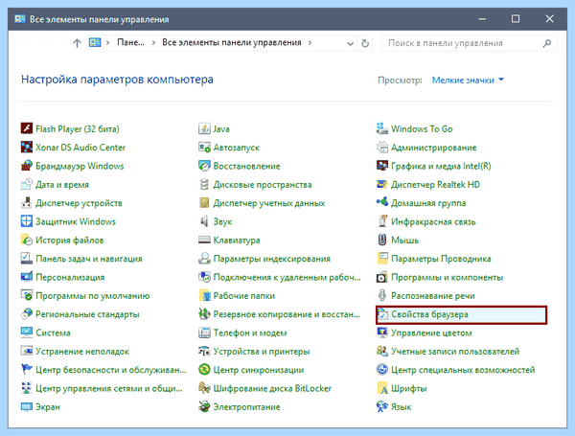Open Программы и компоненты

pos(447,277)
